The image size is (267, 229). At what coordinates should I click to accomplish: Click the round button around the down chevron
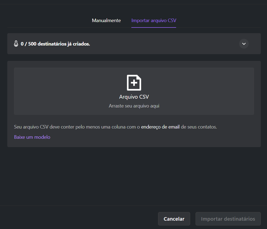[244, 44]
